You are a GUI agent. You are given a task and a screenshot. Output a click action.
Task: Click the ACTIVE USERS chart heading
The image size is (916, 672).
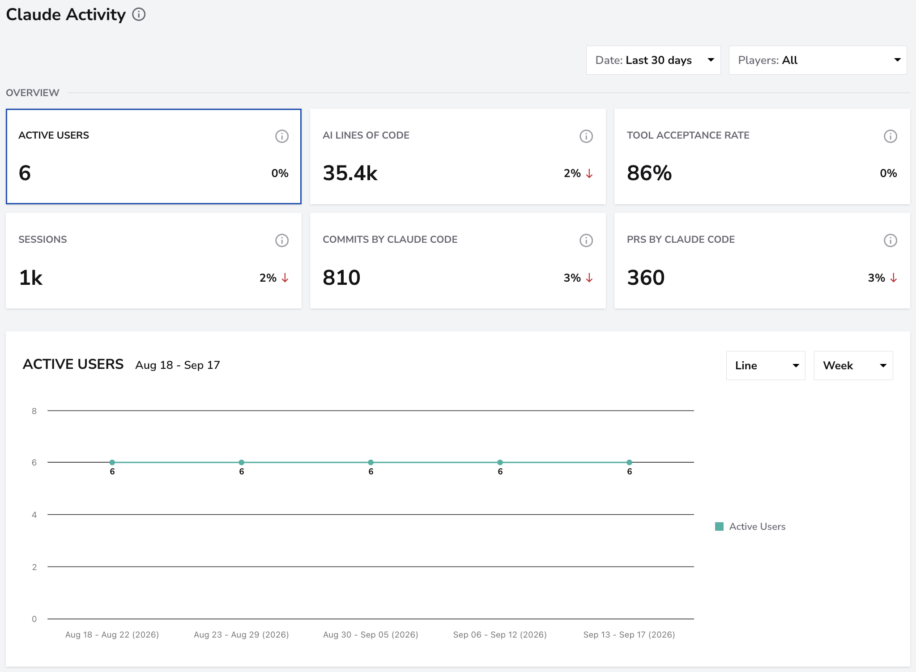coord(73,364)
